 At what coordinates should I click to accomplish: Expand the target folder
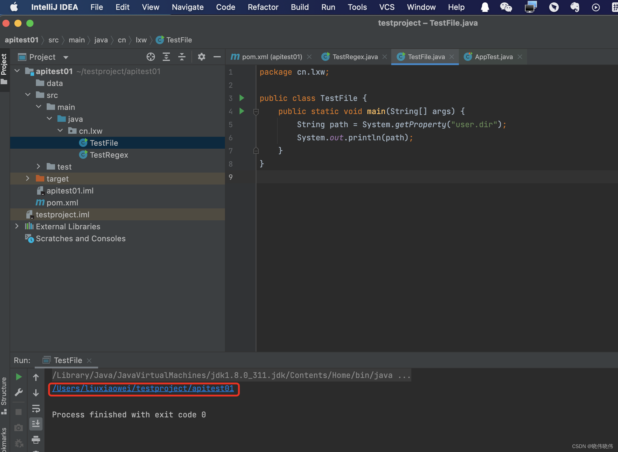point(28,179)
